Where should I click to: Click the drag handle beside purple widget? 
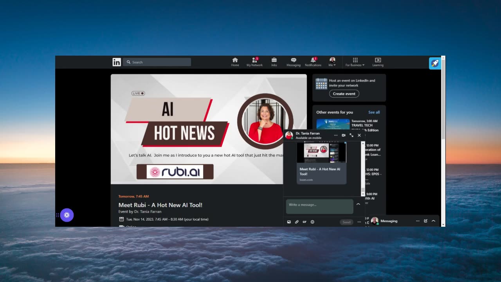58,215
